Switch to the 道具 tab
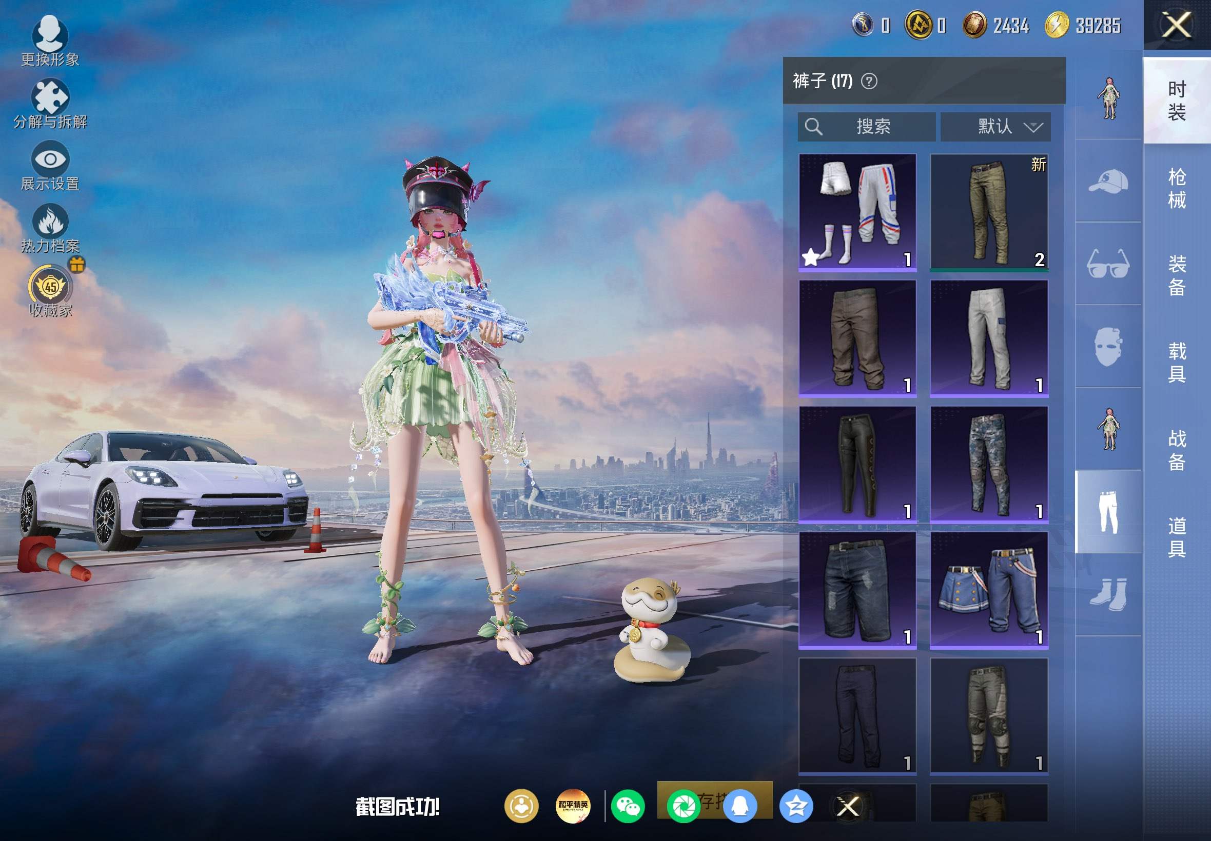The image size is (1211, 841). [1177, 537]
